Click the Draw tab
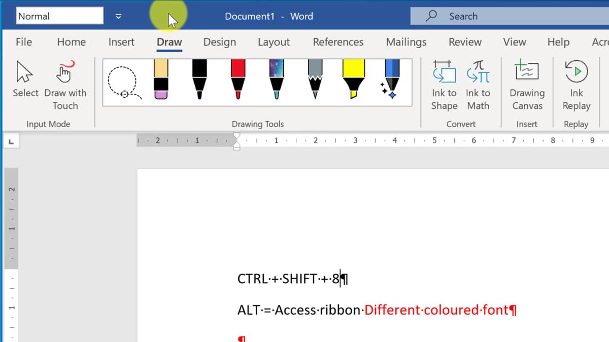Screen dimensions: 609x342 (x=170, y=42)
